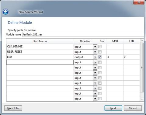Edit the MSB value 5 for LED
146x115 pixels.
coord(115,57)
